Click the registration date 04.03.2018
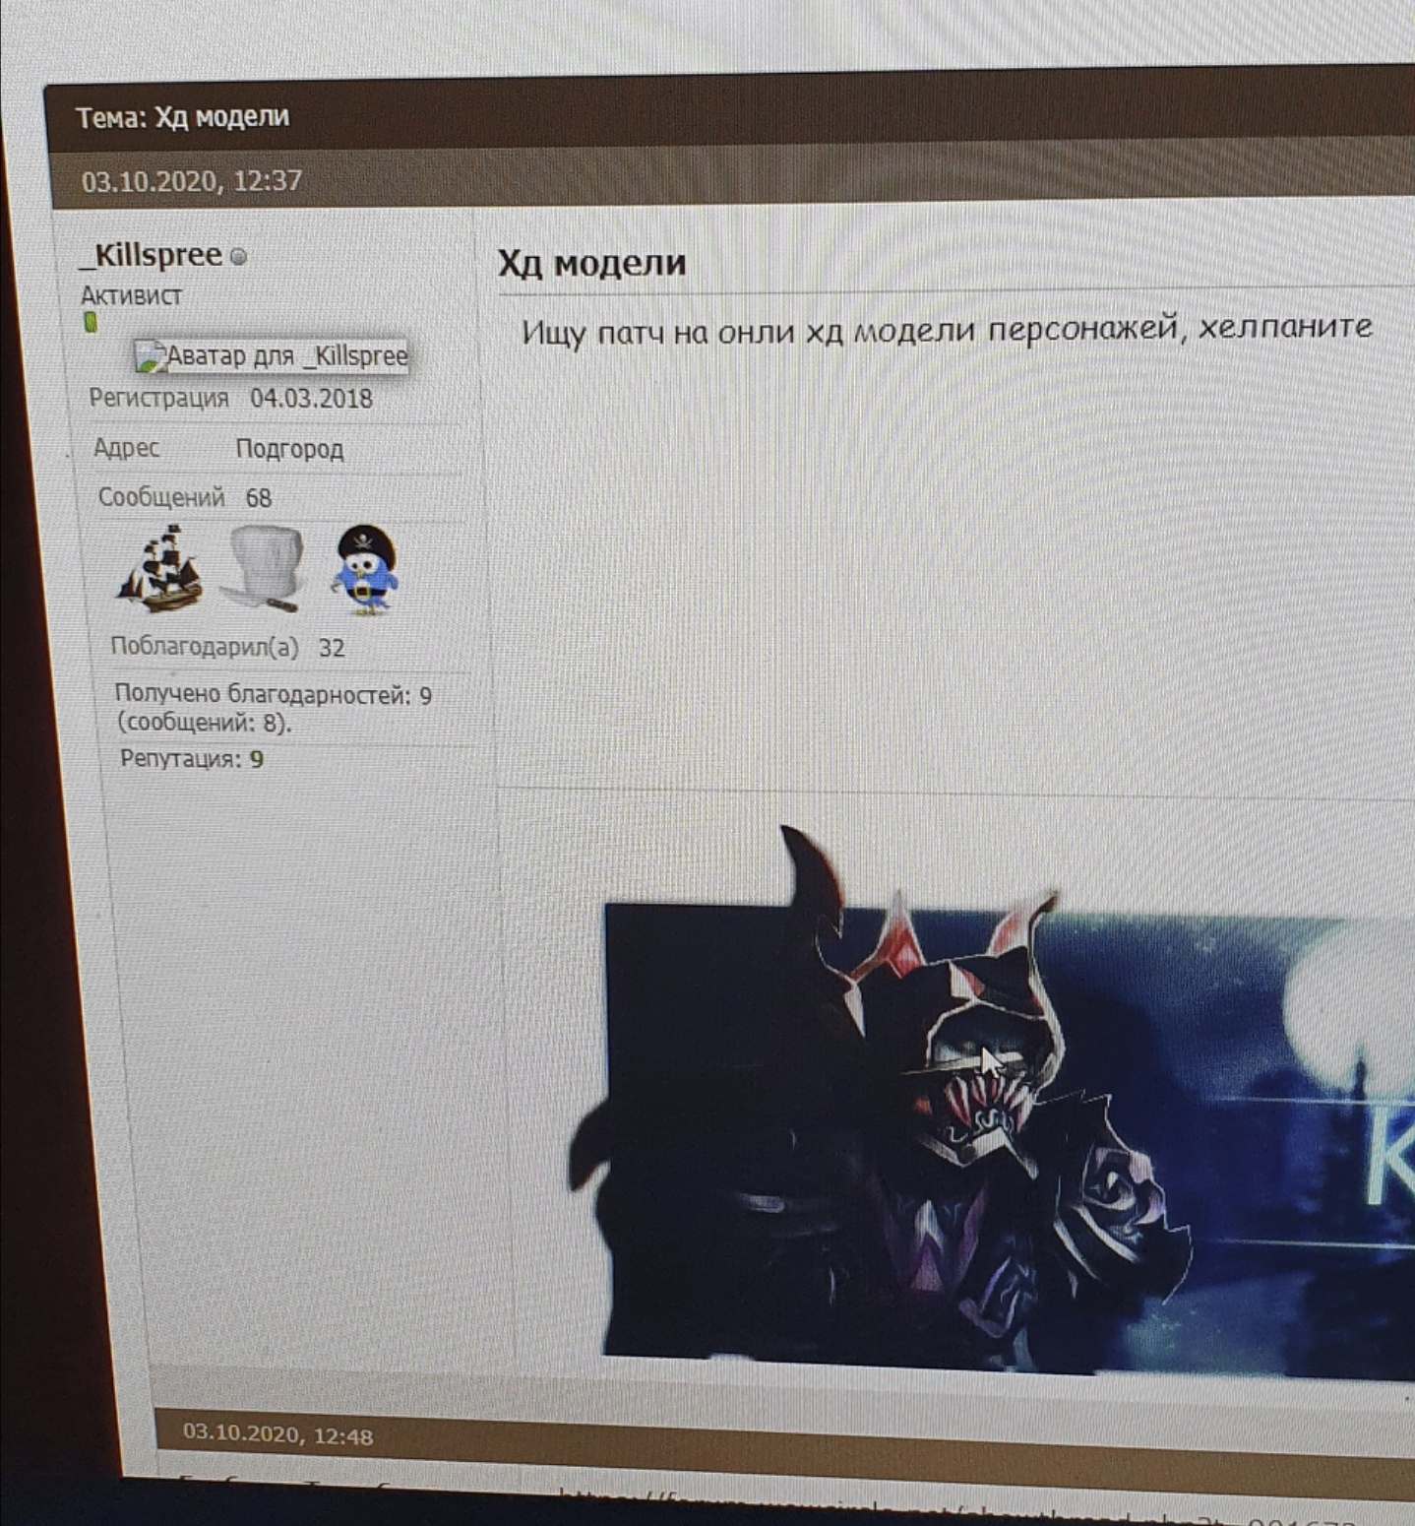 311,399
